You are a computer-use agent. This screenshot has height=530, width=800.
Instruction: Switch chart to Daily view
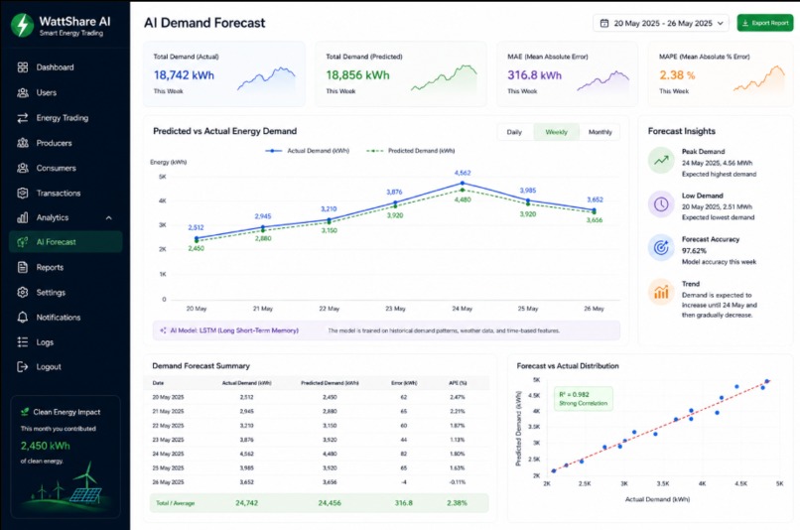pyautogui.click(x=514, y=132)
